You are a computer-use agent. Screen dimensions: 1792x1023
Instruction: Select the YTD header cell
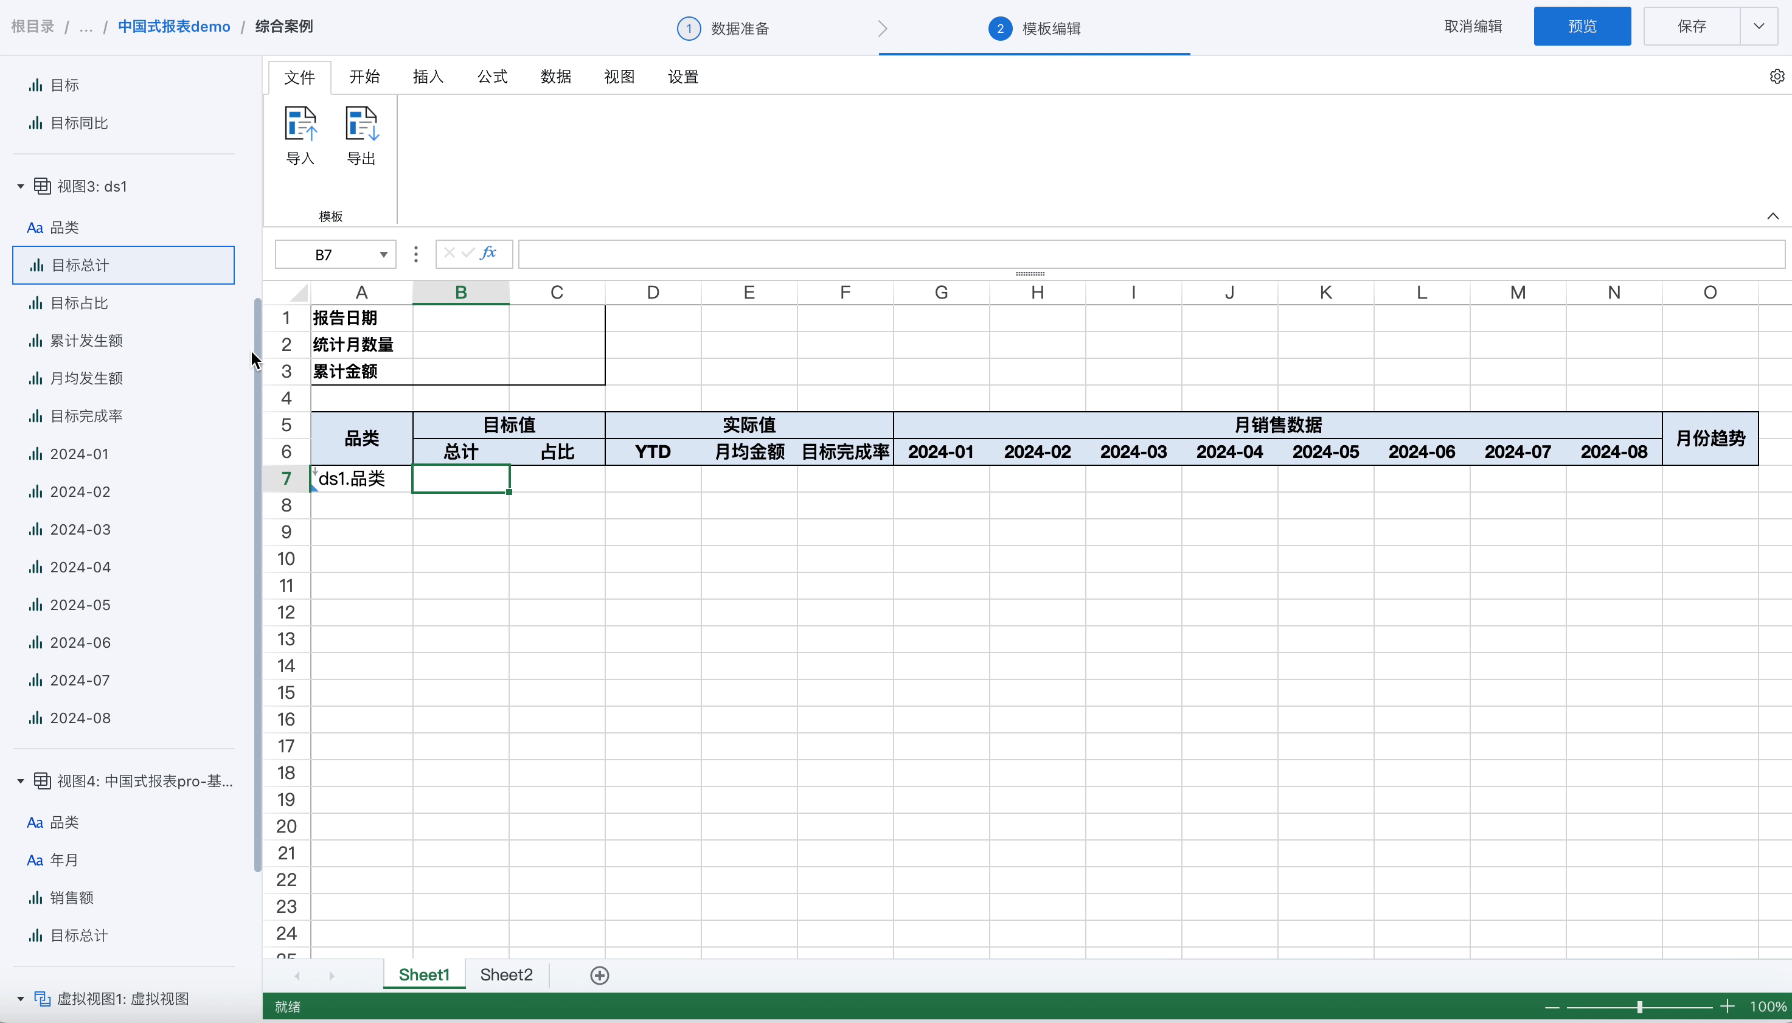[x=653, y=452]
